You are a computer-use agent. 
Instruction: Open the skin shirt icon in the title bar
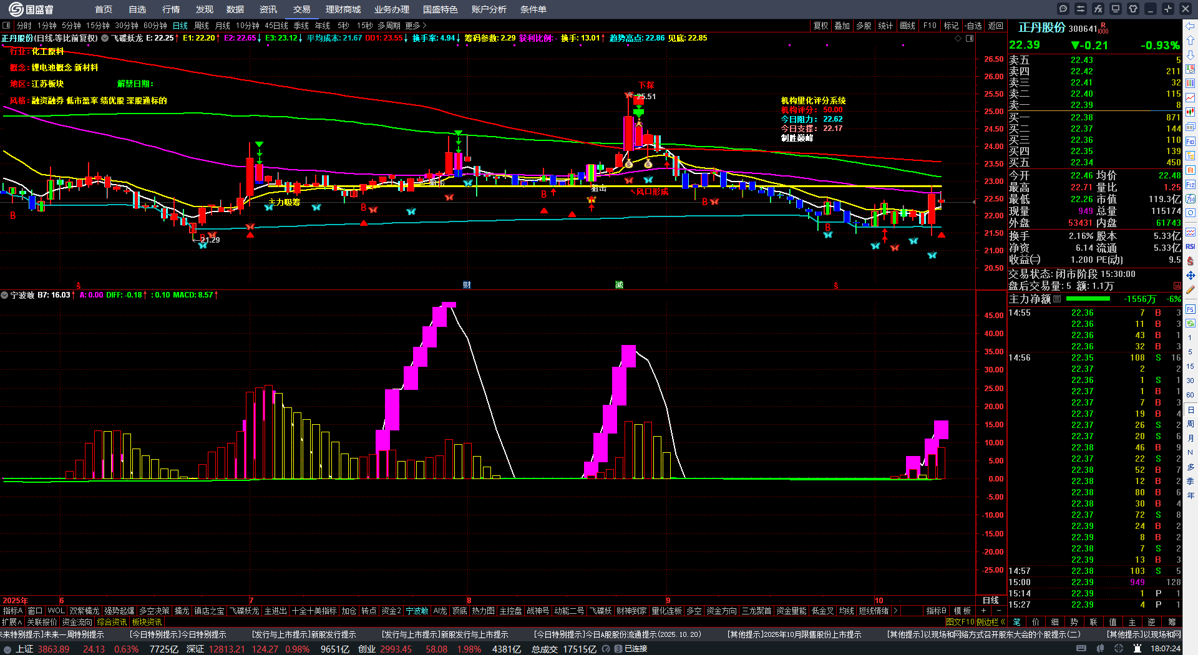click(x=1133, y=9)
